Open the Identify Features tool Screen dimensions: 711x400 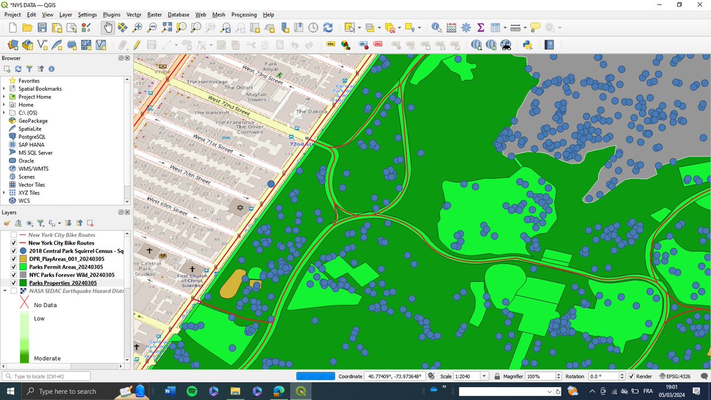(x=435, y=27)
